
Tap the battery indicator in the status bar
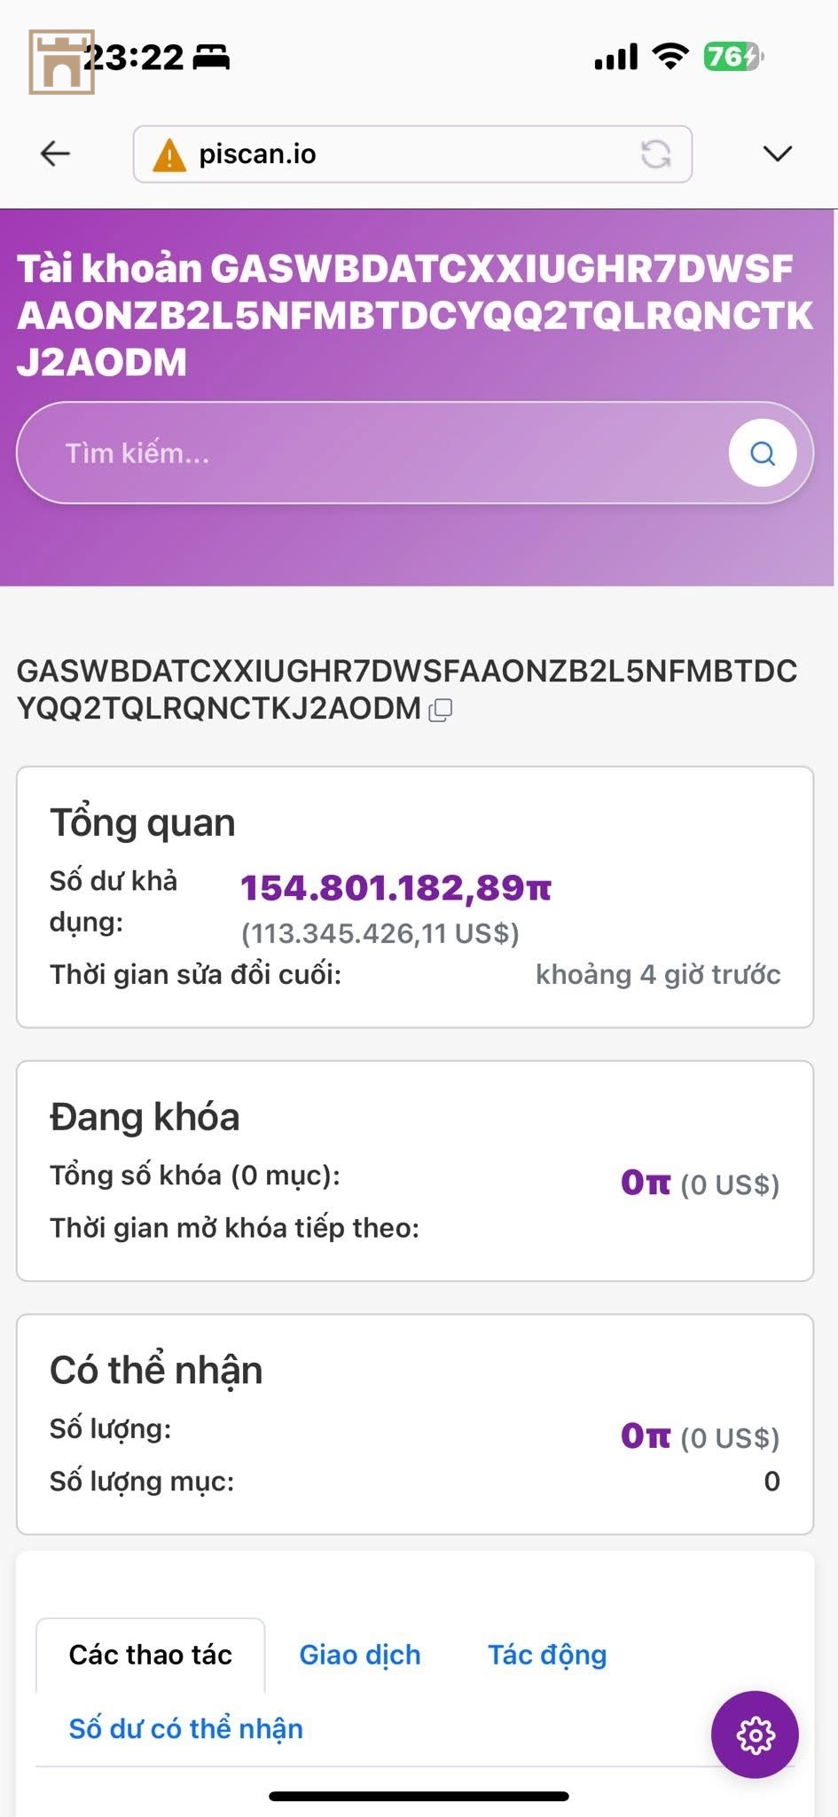(x=733, y=57)
